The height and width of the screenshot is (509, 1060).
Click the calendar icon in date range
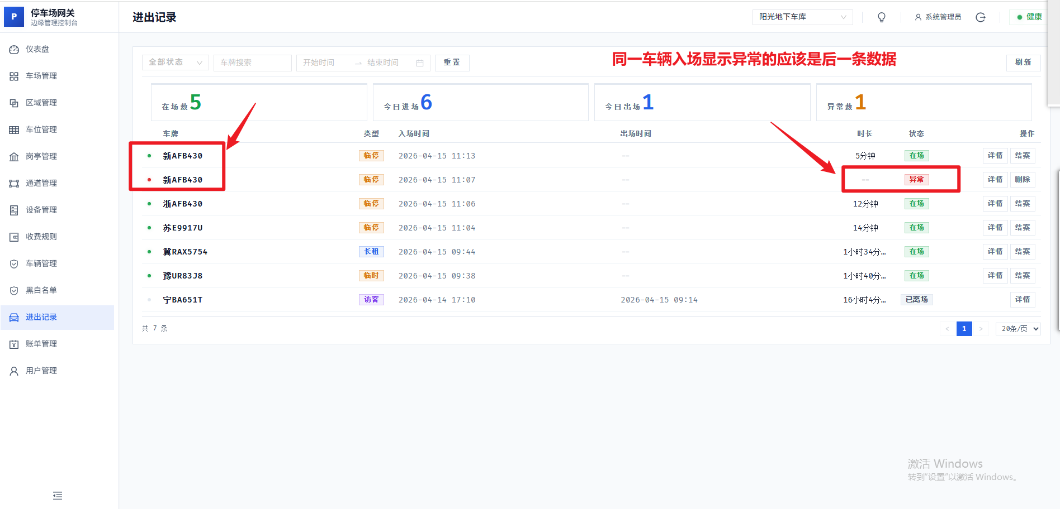pyautogui.click(x=420, y=63)
